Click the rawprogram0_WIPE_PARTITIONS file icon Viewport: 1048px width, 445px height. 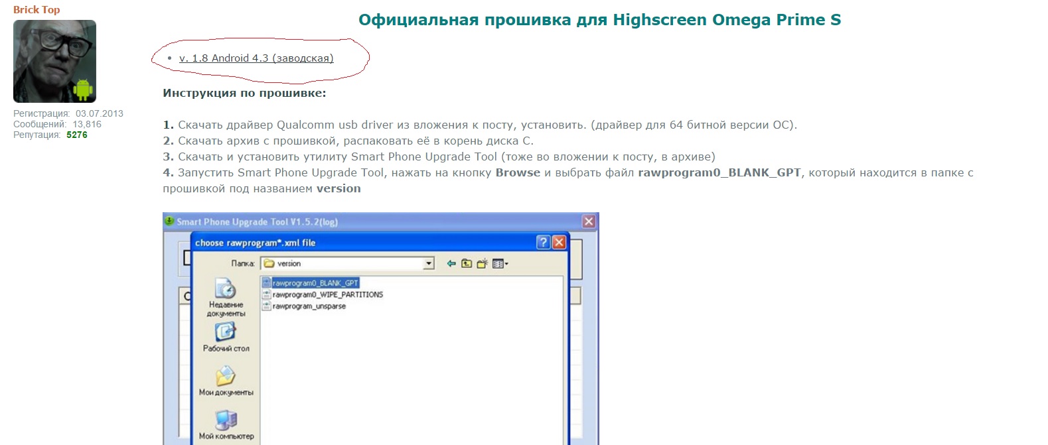tap(267, 294)
